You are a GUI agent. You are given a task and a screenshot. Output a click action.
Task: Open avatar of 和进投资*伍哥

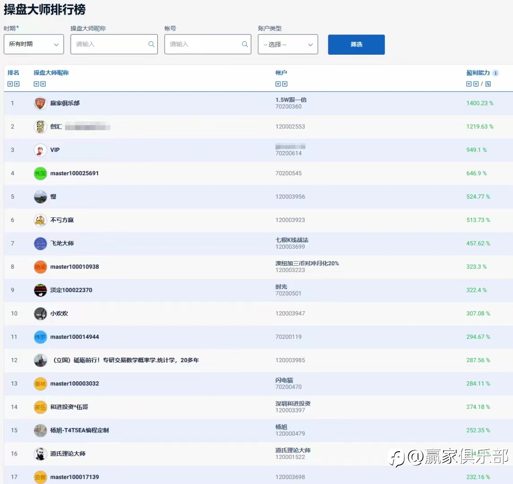(40, 407)
